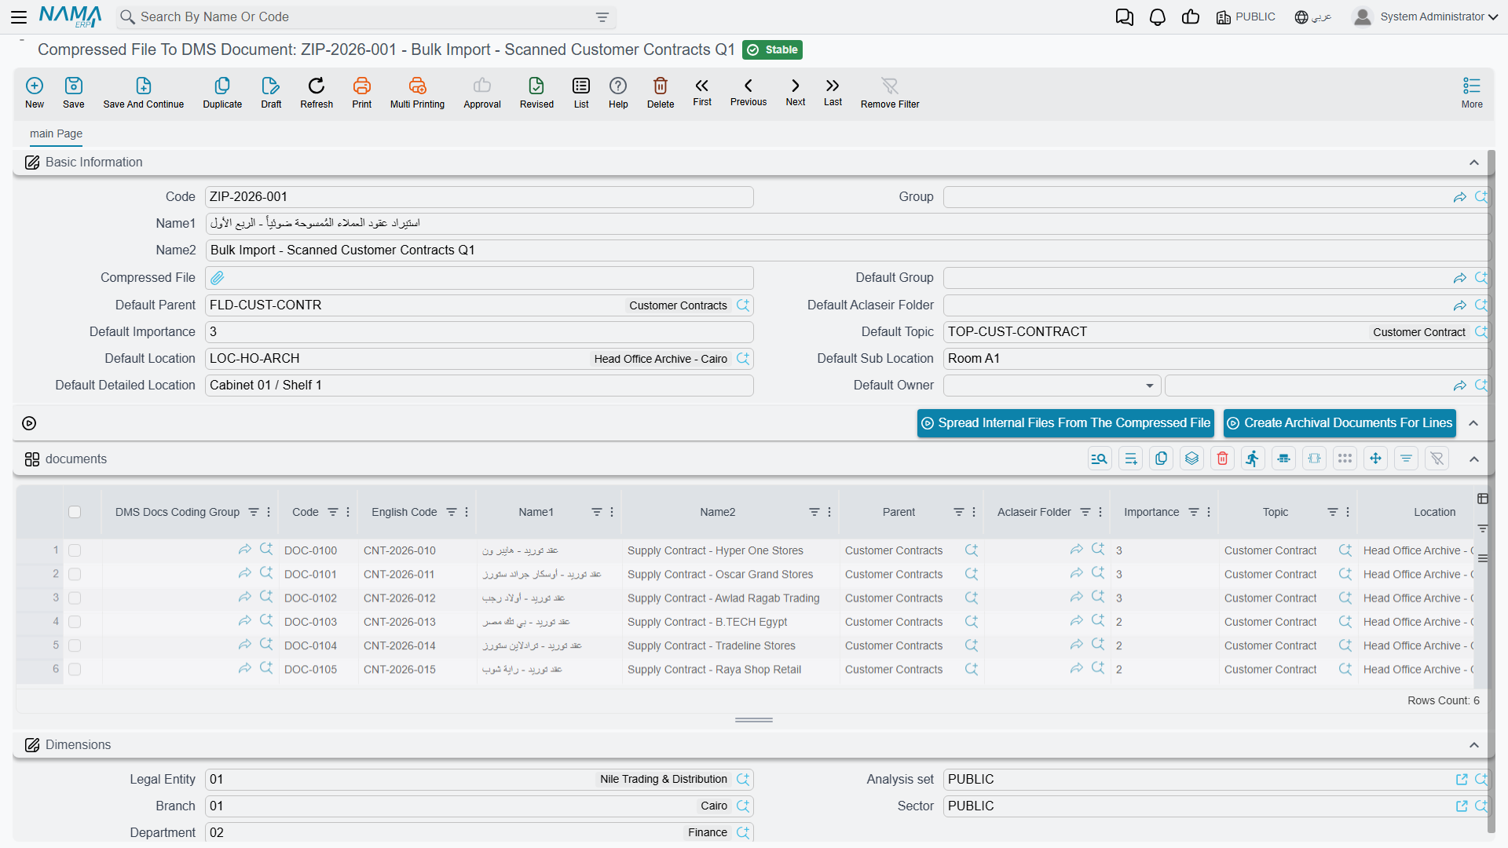Click the run action play icon
The image size is (1508, 848).
[x=29, y=423]
